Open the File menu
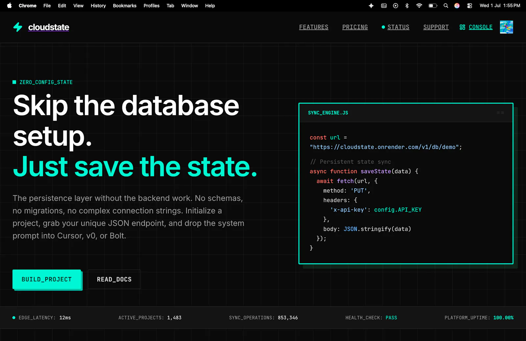Screen dimensions: 526x341 click(47, 6)
